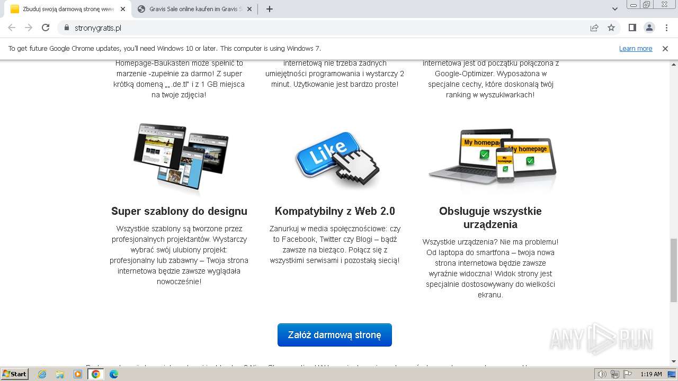The width and height of the screenshot is (678, 381).
Task: Open volume speaker tray icon
Action: (x=602, y=374)
